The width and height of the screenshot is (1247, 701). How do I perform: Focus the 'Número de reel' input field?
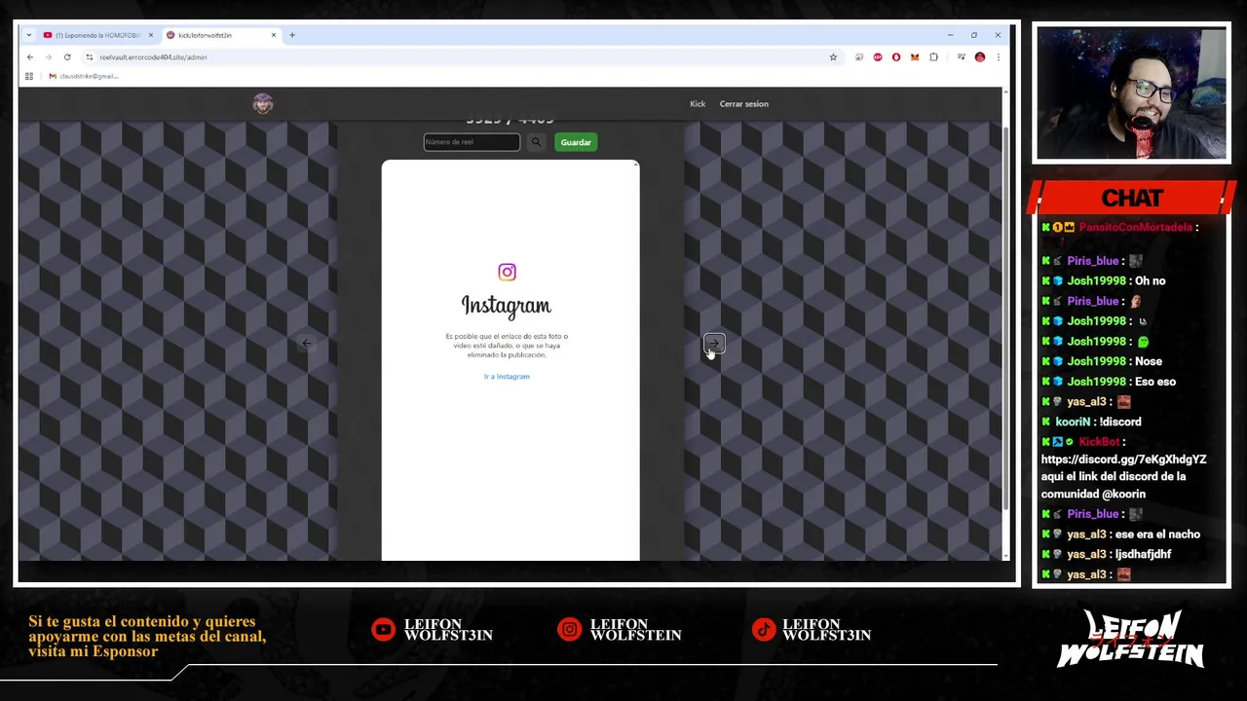[x=472, y=142]
